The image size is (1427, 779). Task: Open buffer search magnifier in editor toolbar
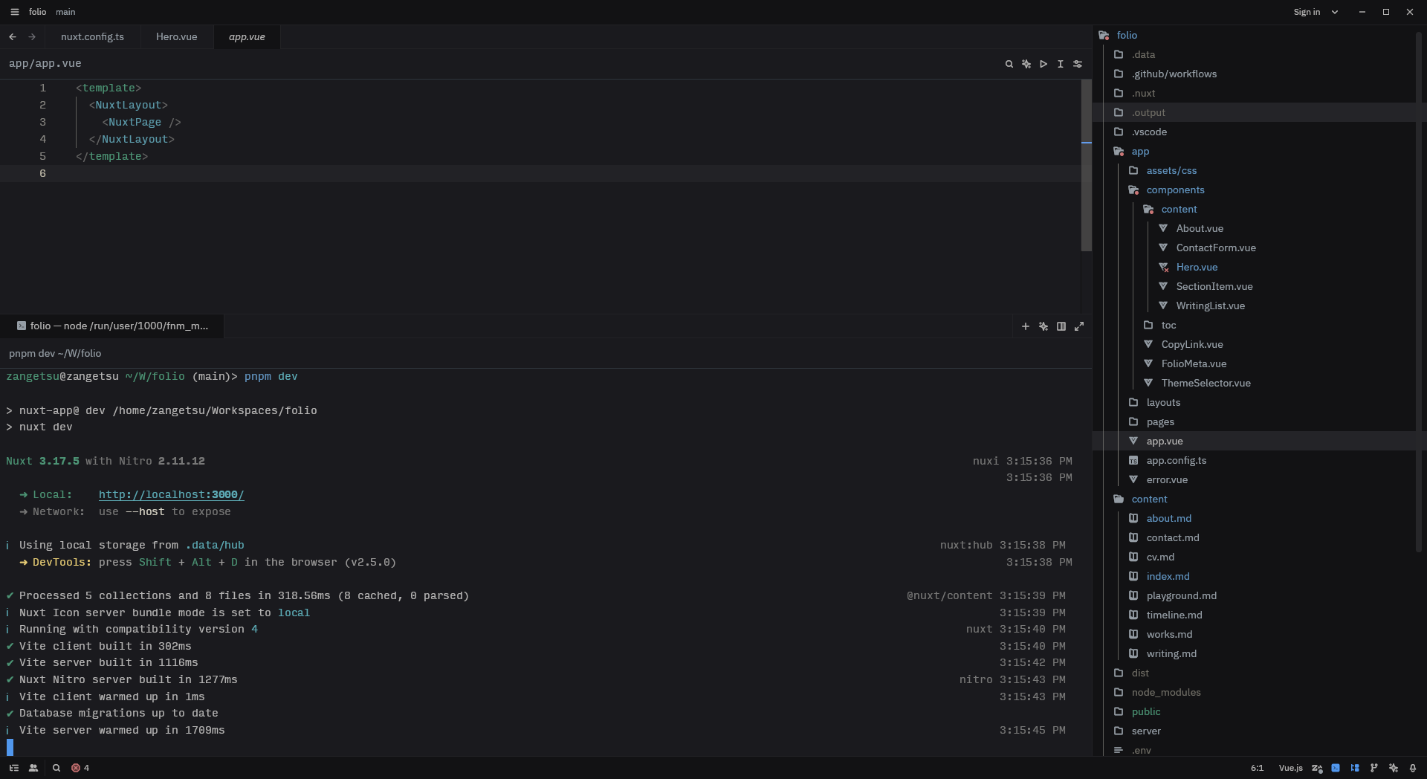click(x=1009, y=64)
